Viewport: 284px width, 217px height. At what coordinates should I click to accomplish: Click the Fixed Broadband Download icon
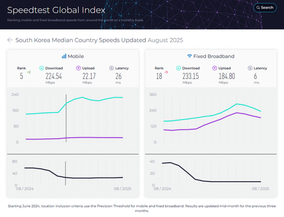pyautogui.click(x=178, y=68)
